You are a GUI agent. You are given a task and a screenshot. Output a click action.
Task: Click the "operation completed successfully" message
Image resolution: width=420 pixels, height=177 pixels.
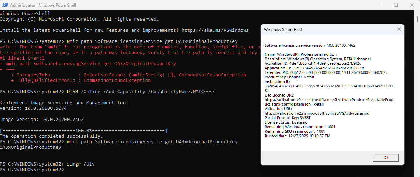51,136
